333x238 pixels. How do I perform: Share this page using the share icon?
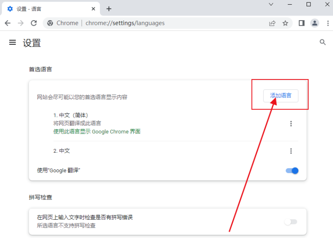coord(272,23)
